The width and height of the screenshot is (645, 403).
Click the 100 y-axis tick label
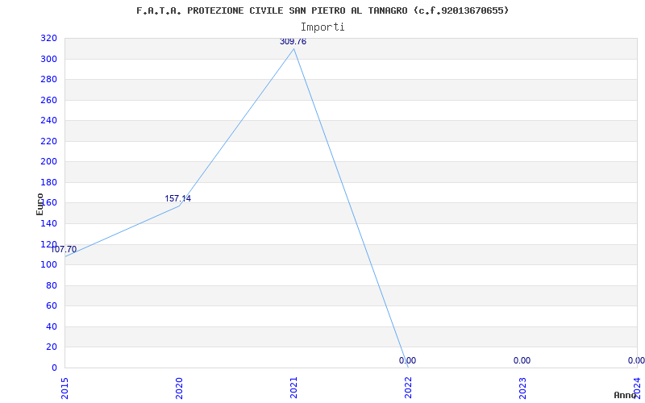[x=48, y=265]
